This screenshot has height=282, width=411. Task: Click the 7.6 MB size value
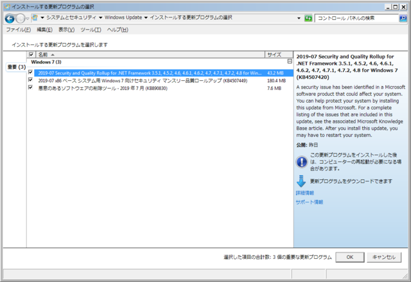coord(274,88)
